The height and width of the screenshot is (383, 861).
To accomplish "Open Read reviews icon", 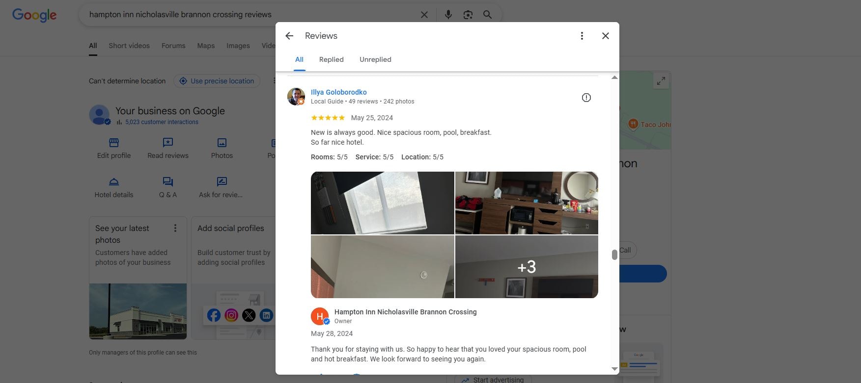I will [x=168, y=143].
